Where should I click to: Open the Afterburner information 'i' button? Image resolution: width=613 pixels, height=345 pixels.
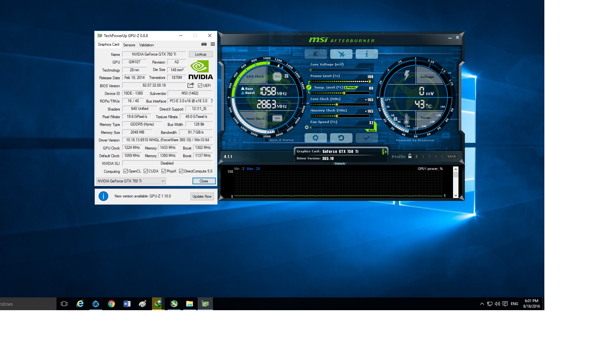[x=367, y=54]
